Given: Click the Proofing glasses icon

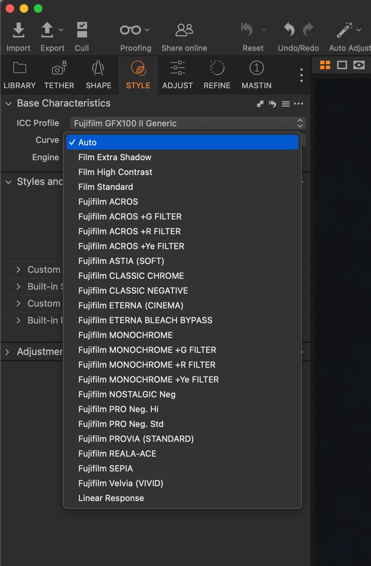Looking at the screenshot, I should pos(130,30).
